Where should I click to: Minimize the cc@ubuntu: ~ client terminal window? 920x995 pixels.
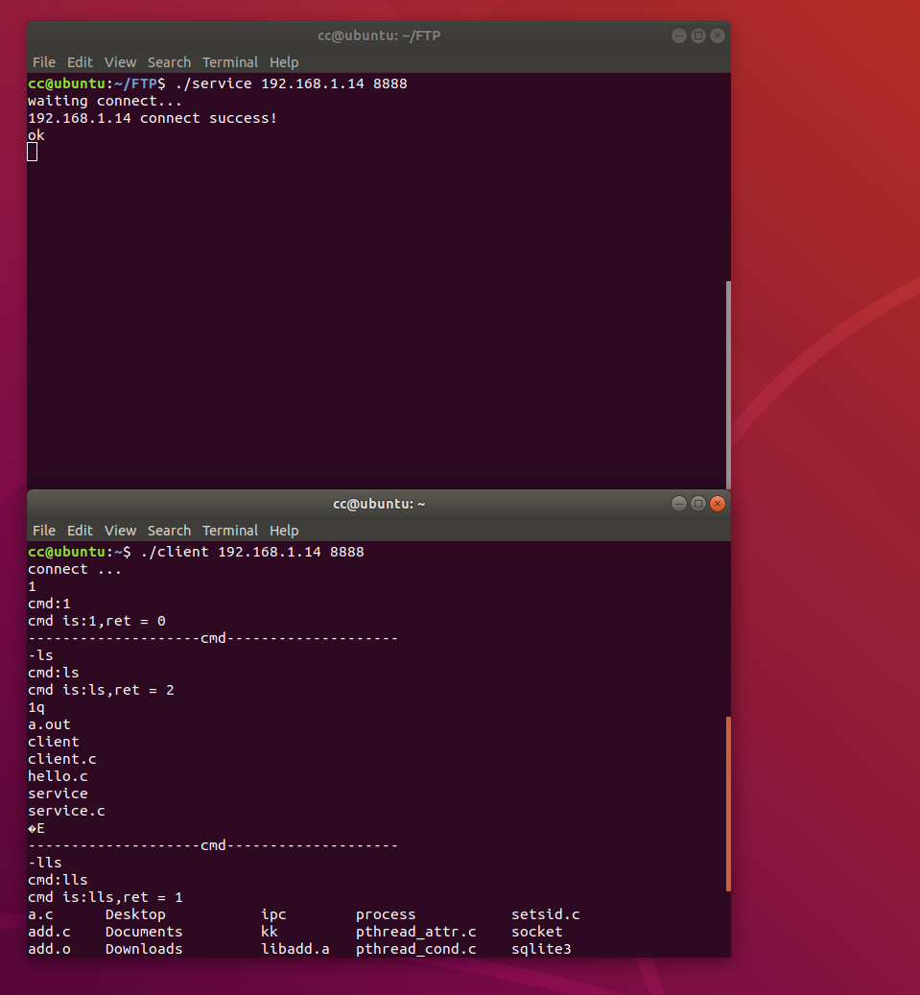point(679,504)
